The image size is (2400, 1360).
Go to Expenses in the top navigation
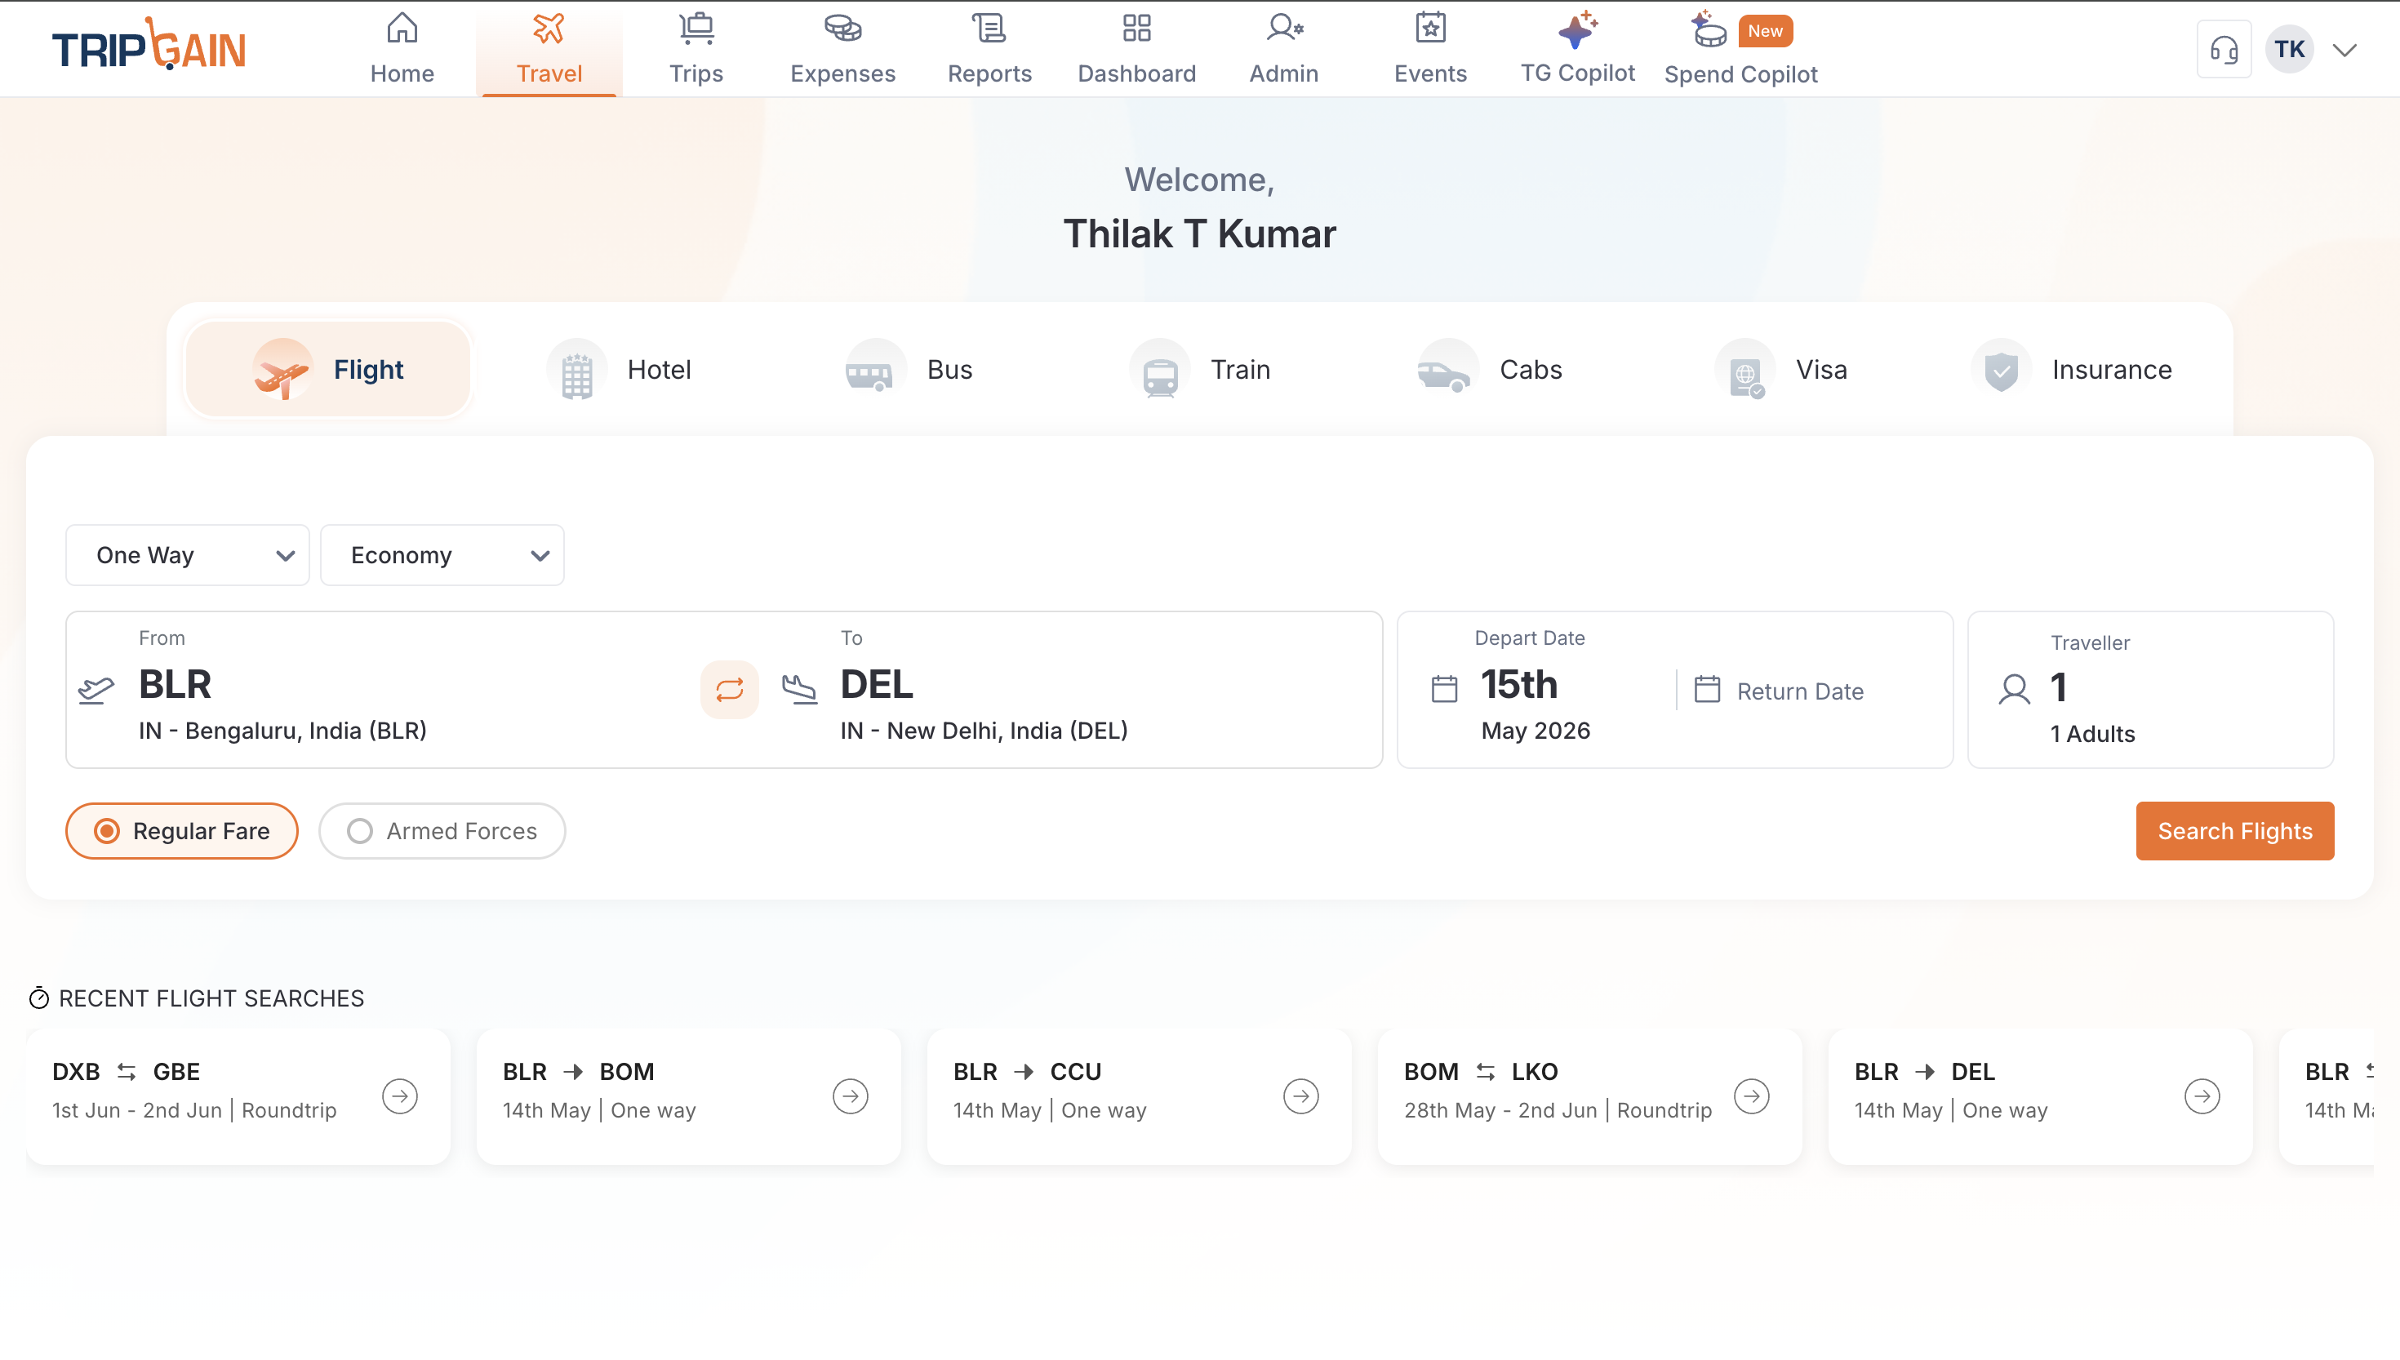coord(842,49)
